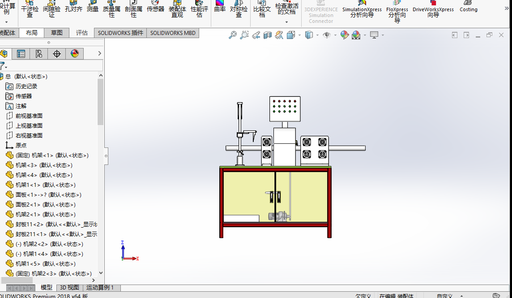
Task: Switch to the 布局 tab
Action: pos(32,33)
